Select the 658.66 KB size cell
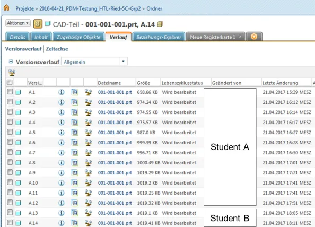 [147, 92]
